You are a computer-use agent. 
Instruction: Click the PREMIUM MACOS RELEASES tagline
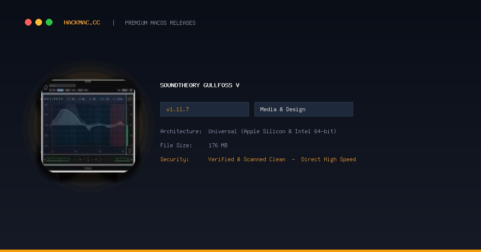coord(160,23)
